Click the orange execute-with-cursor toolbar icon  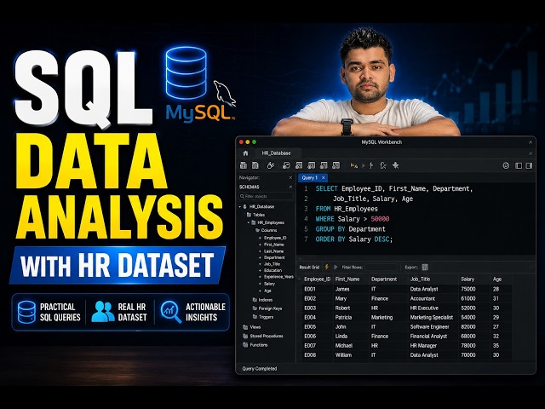coord(354,165)
